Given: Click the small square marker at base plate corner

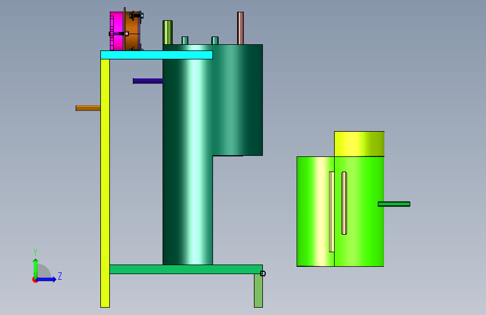Looking at the screenshot, I should tap(263, 274).
